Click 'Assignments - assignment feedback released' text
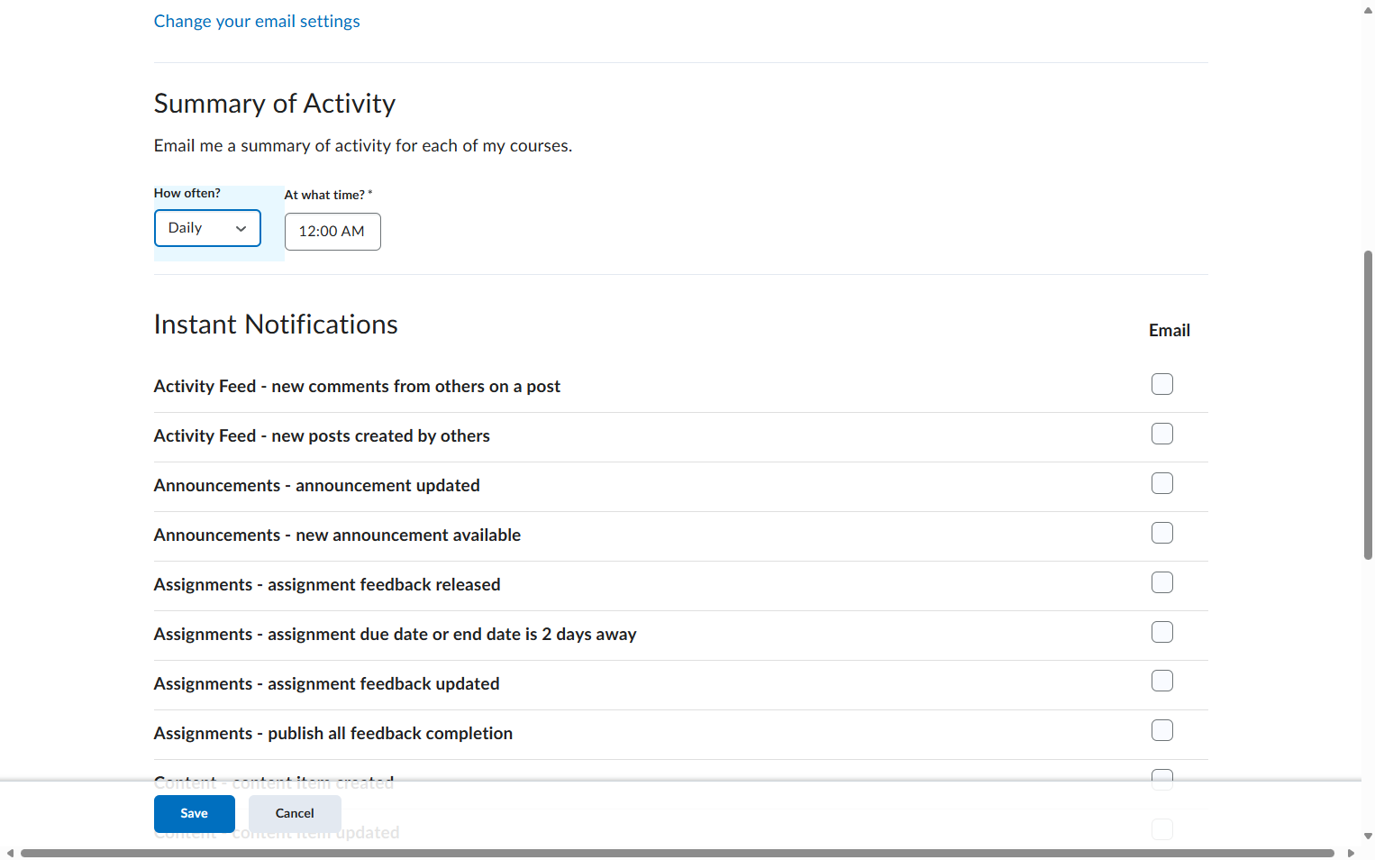The width and height of the screenshot is (1375, 860). point(327,585)
